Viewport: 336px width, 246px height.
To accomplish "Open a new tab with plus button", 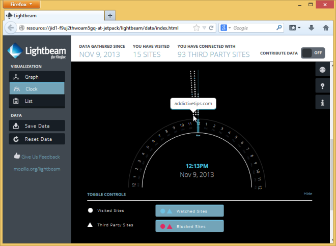I will pos(111,15).
